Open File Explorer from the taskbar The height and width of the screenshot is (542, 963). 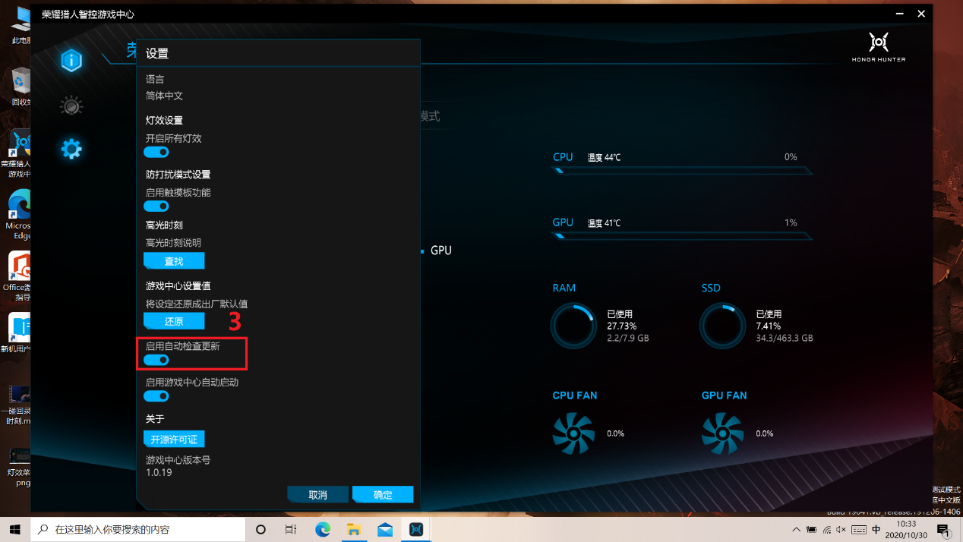(353, 529)
